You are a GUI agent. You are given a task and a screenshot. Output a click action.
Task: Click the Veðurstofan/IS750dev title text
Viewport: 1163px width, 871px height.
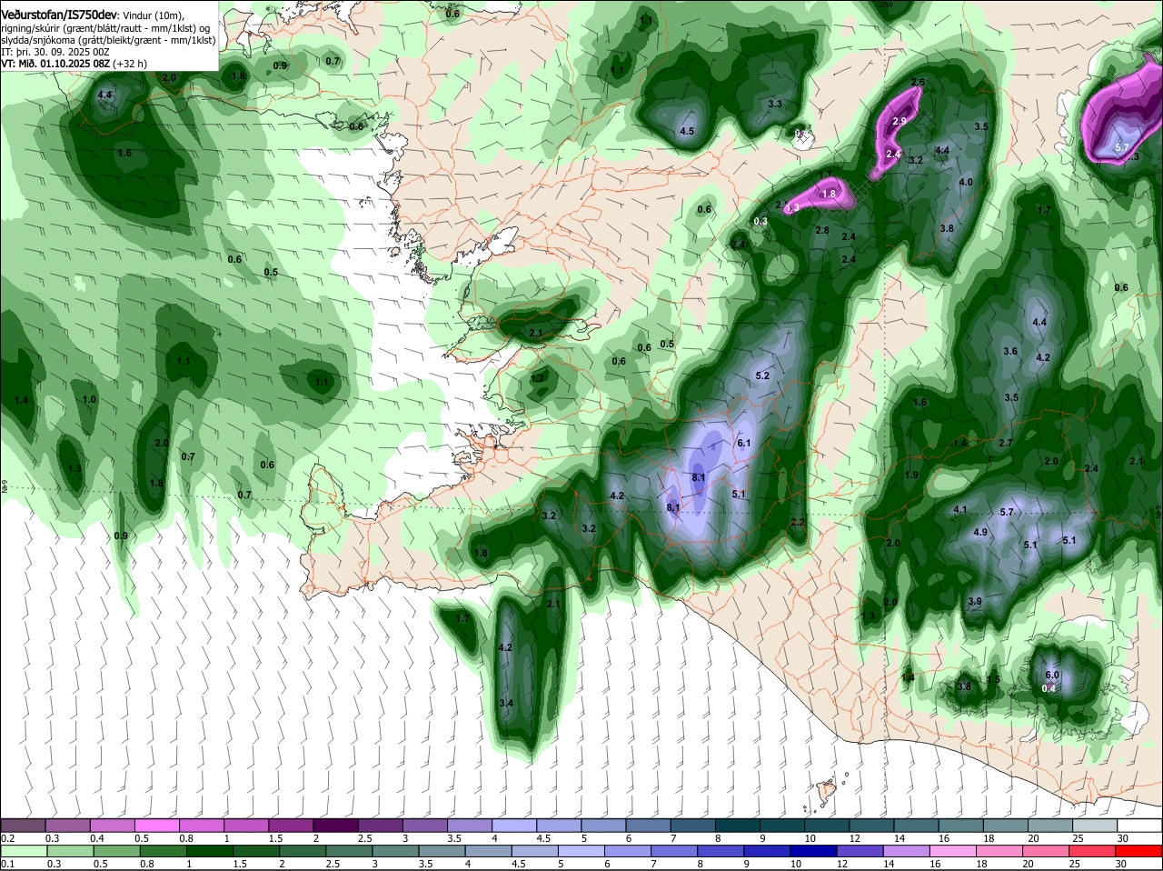pyautogui.click(x=58, y=15)
